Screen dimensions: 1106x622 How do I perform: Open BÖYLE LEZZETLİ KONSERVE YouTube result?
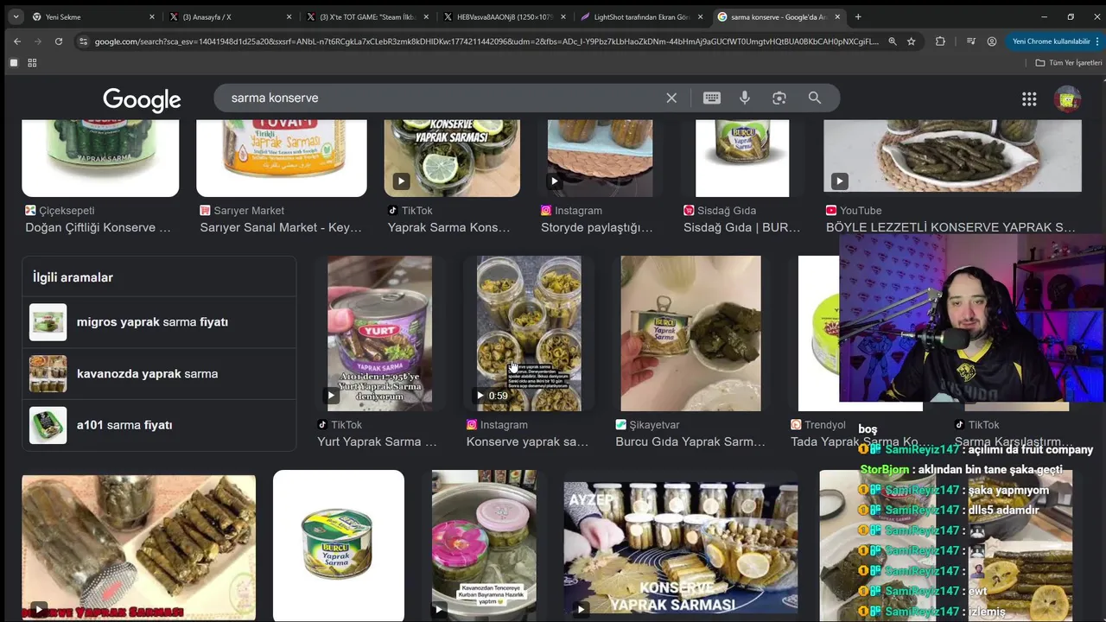[950, 228]
